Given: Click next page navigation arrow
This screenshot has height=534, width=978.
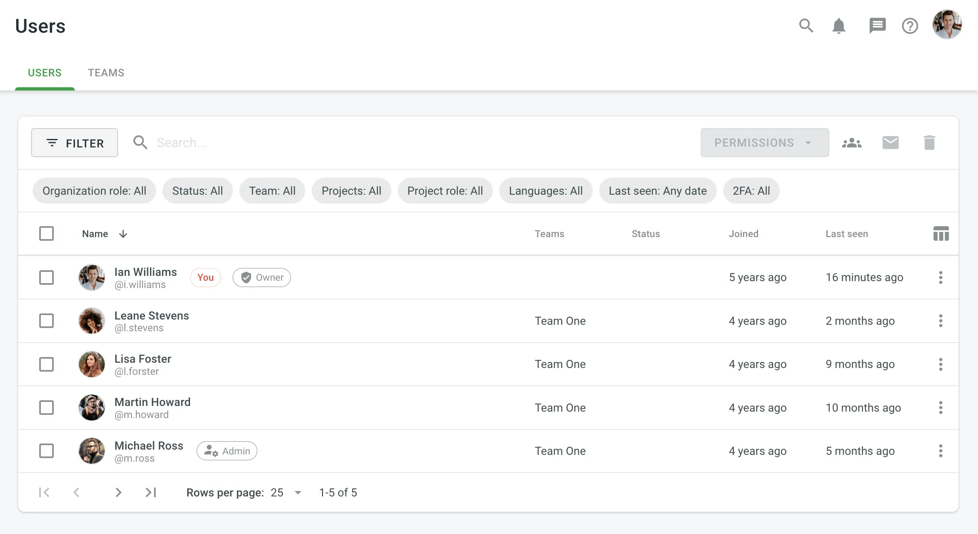Looking at the screenshot, I should [117, 492].
